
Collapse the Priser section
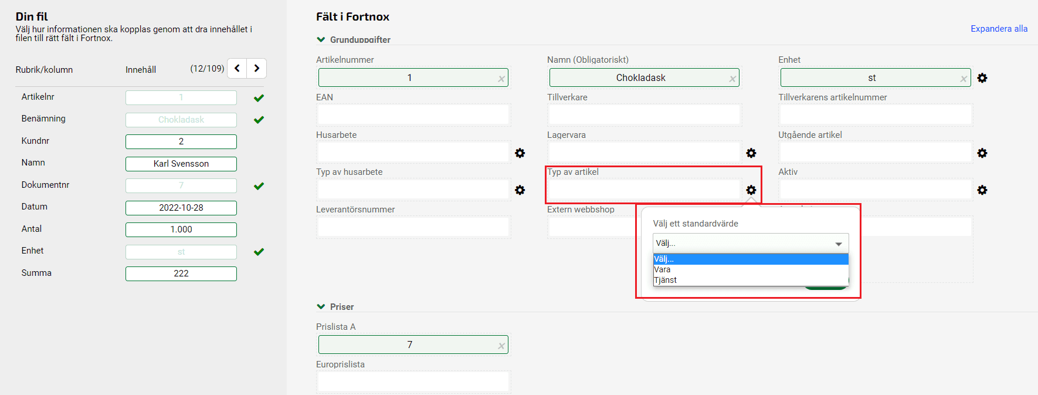tap(321, 306)
